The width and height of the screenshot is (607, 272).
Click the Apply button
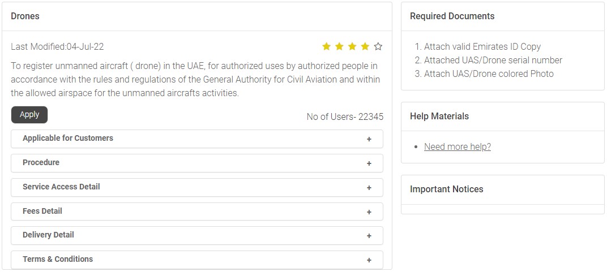(29, 115)
